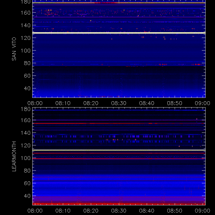Image resolution: width=215 pixels, height=215 pixels.
Task: Select the 60 tick label on SAN VITO plot
Action: (27, 76)
